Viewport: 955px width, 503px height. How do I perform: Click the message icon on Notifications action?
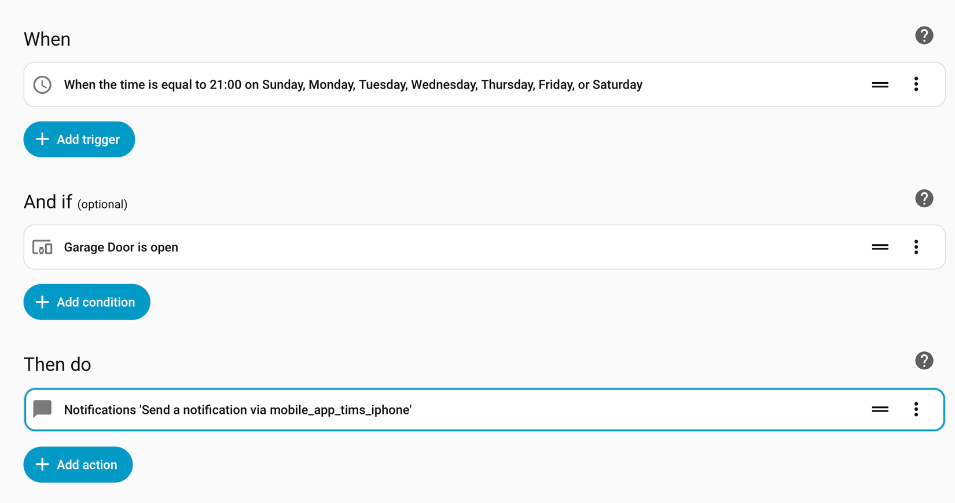click(x=42, y=409)
